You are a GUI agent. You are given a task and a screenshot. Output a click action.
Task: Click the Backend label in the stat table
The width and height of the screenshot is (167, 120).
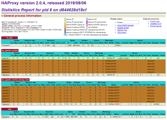(5, 117)
